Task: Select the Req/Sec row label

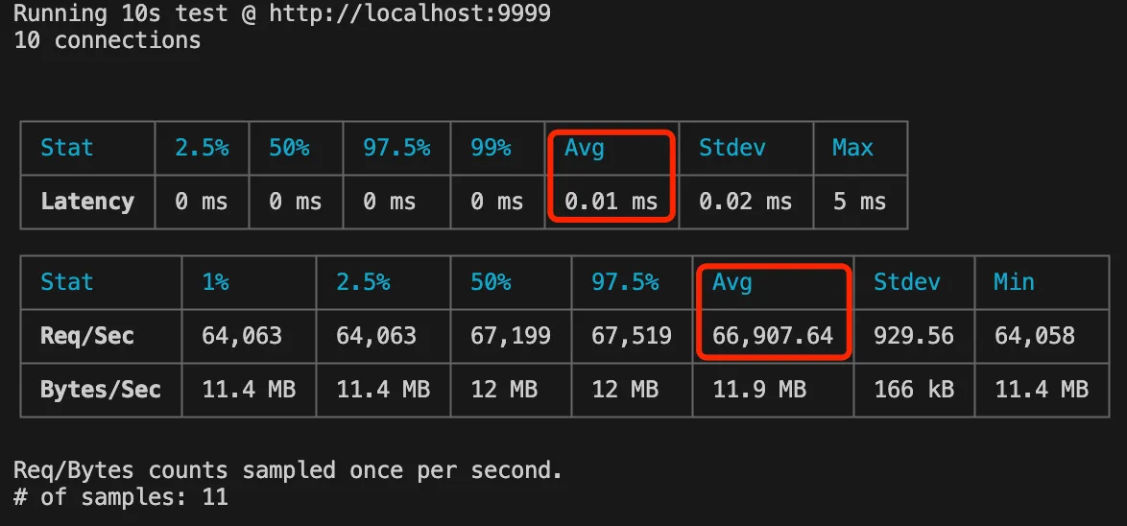Action: coord(87,336)
